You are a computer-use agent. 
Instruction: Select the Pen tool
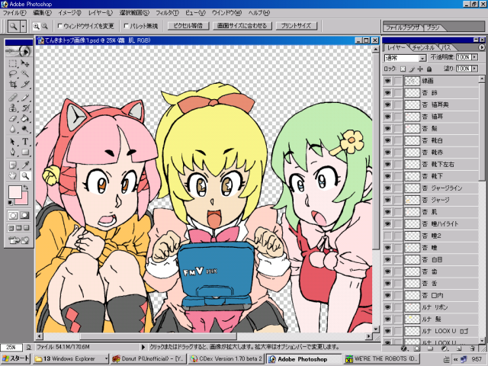click(13, 152)
